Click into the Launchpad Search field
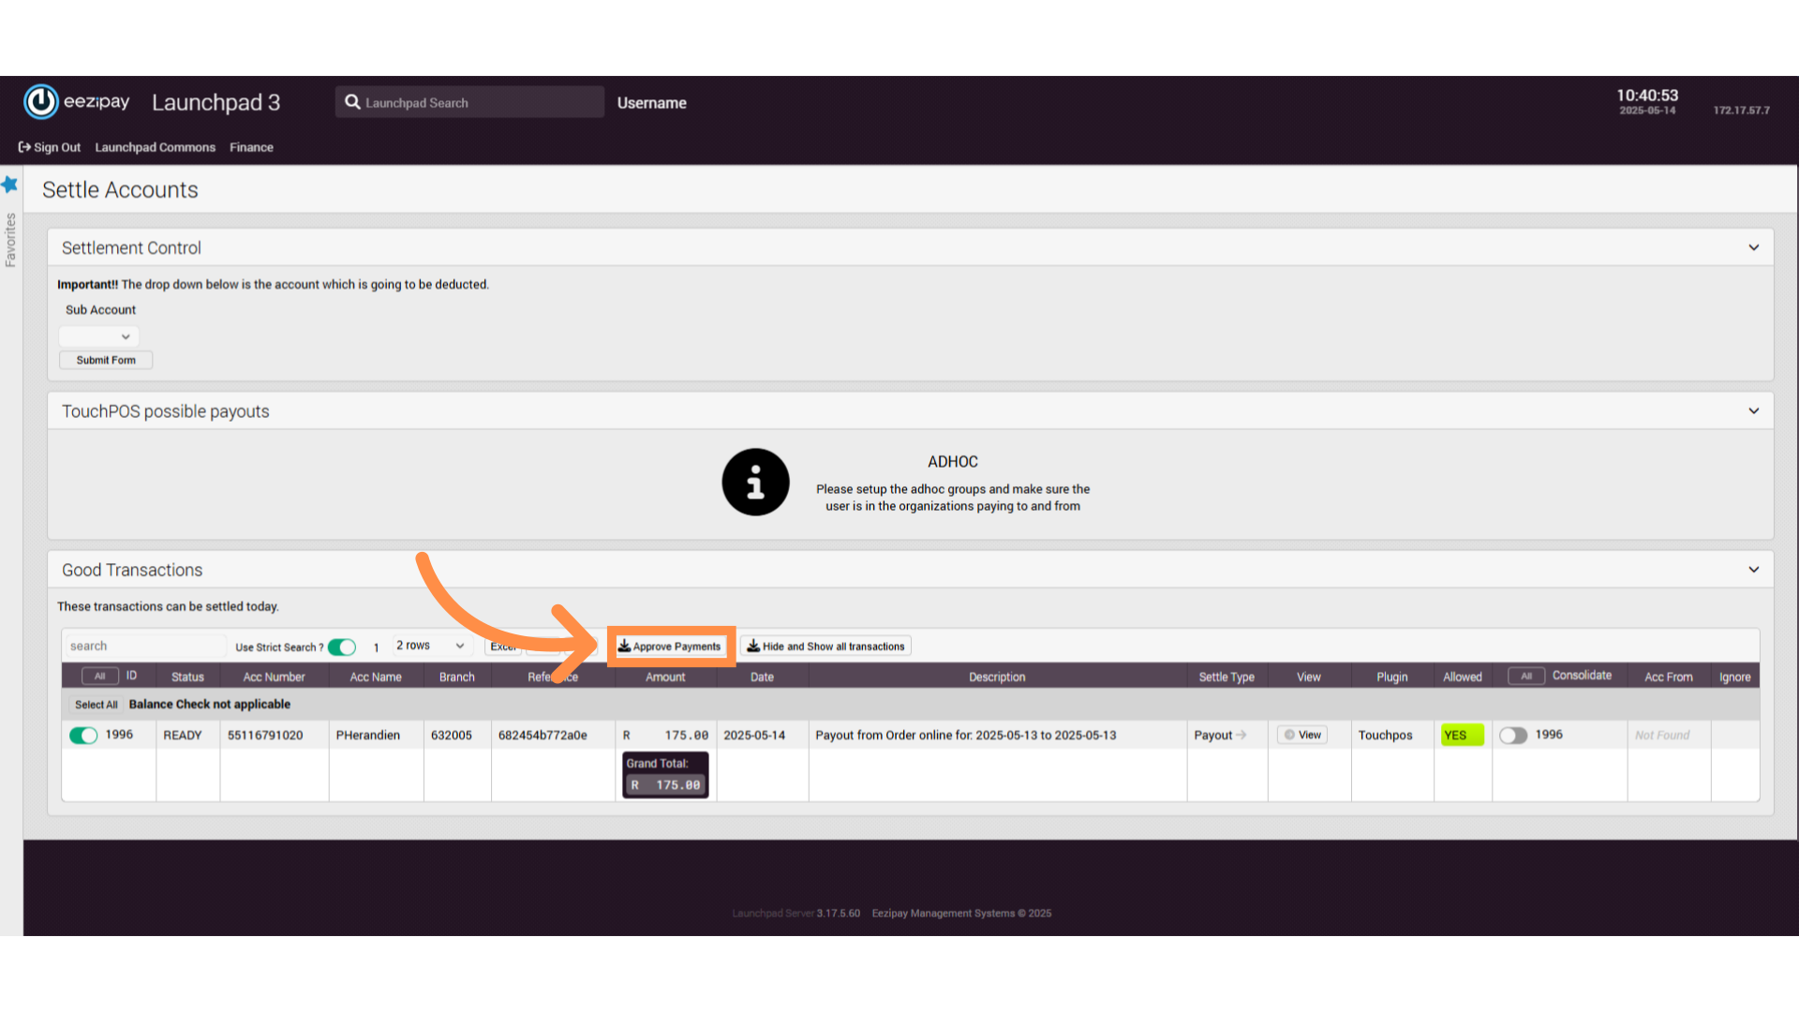The height and width of the screenshot is (1012, 1799). [469, 102]
